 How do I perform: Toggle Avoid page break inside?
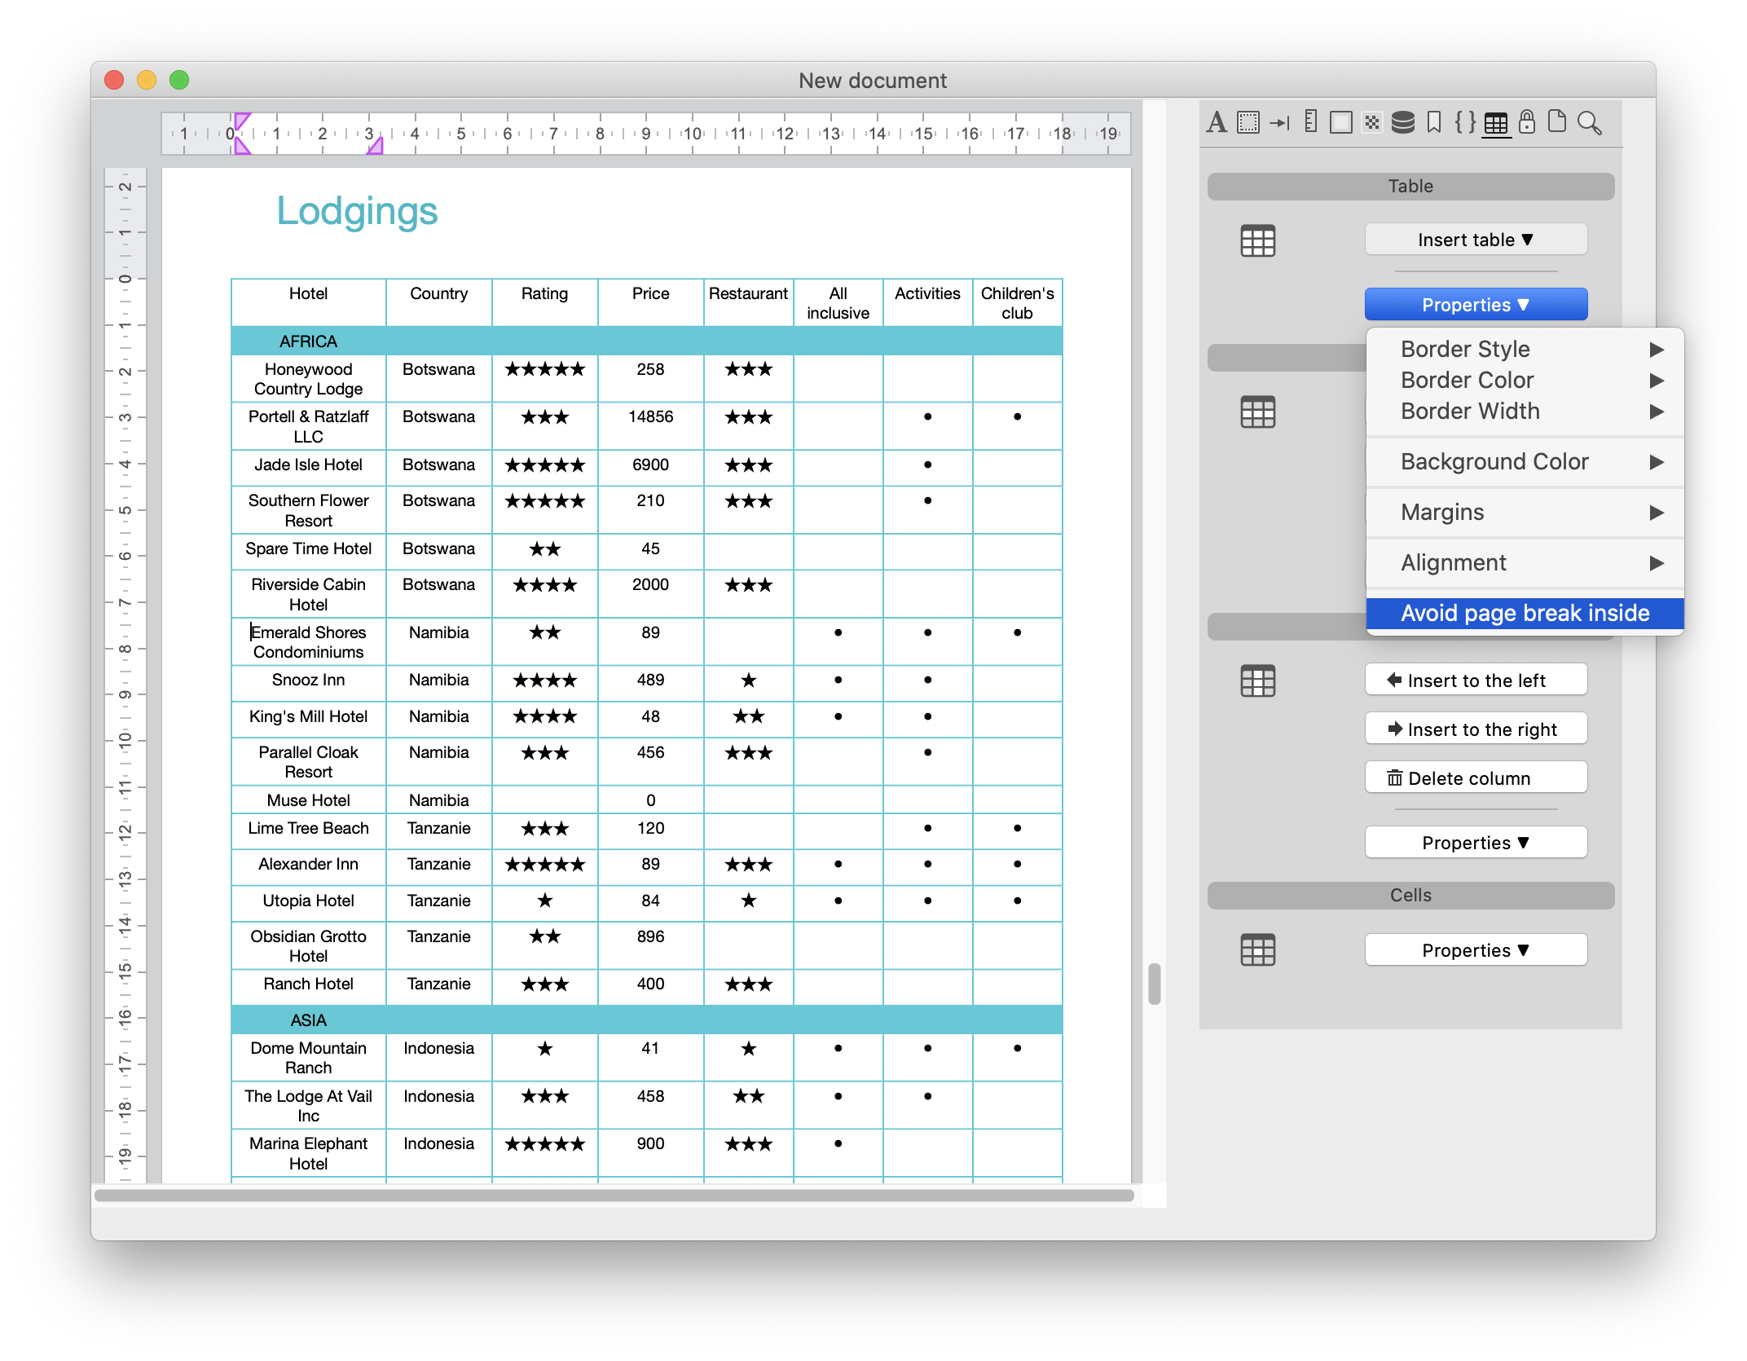(x=1525, y=614)
